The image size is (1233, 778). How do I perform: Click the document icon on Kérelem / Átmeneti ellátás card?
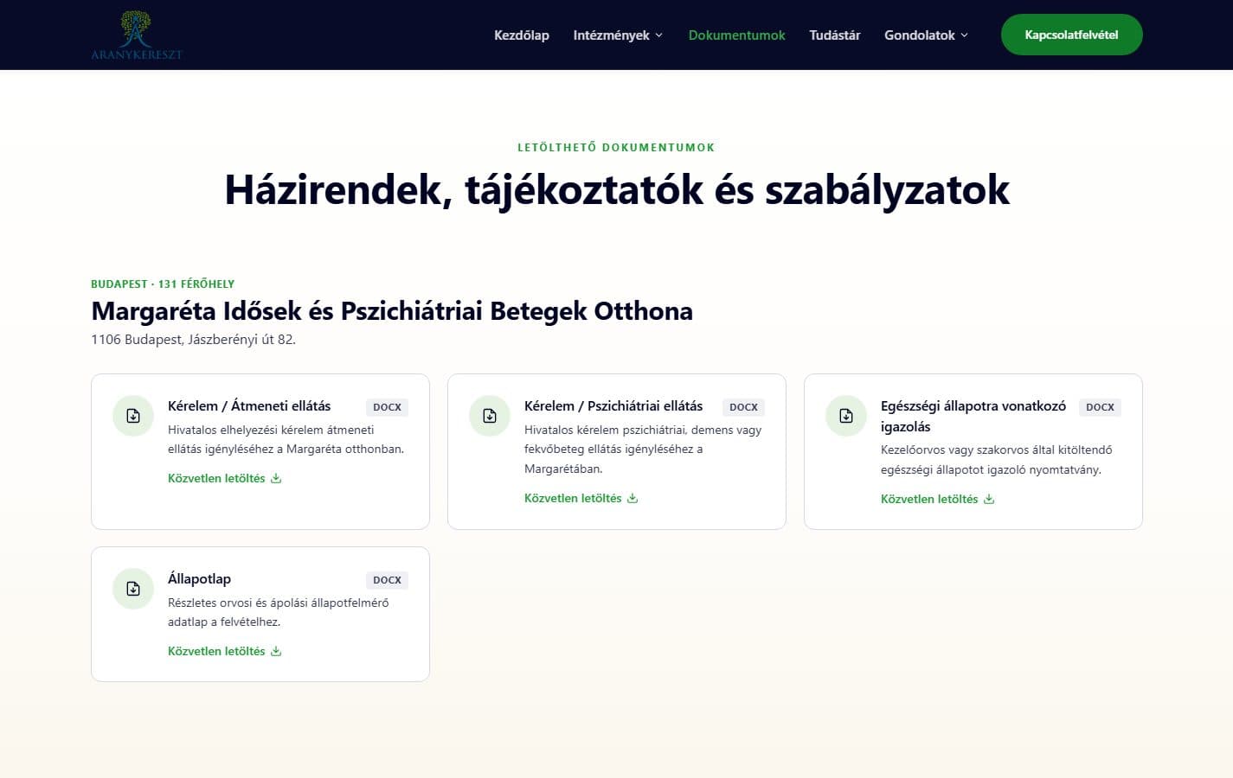133,416
